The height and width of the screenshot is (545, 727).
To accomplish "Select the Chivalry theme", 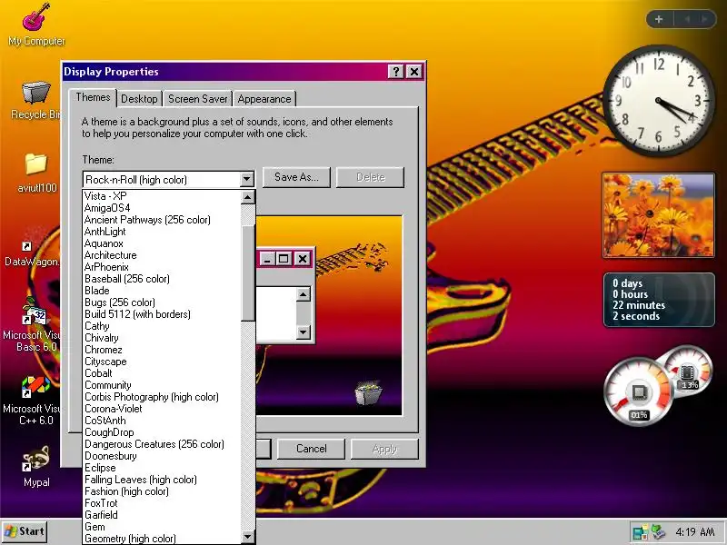I will click(163, 338).
